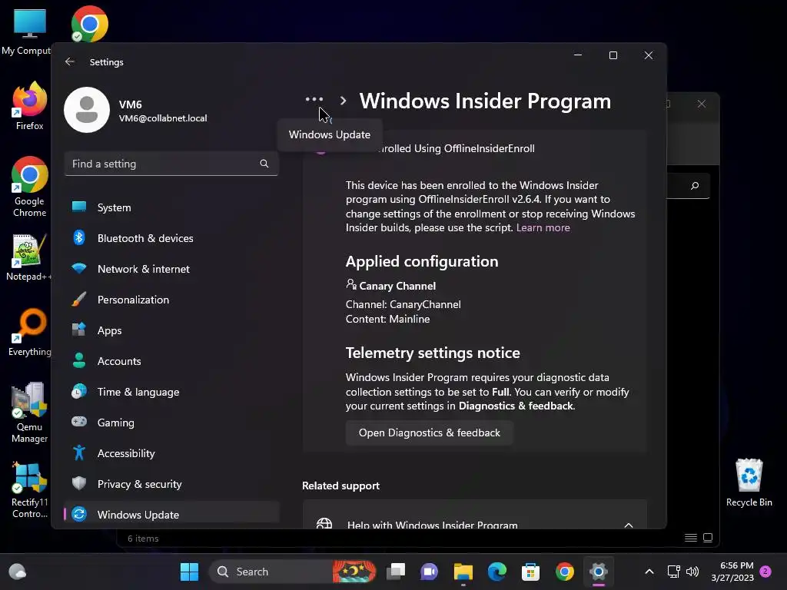Click the Learn more link
The image size is (787, 590).
tap(543, 227)
